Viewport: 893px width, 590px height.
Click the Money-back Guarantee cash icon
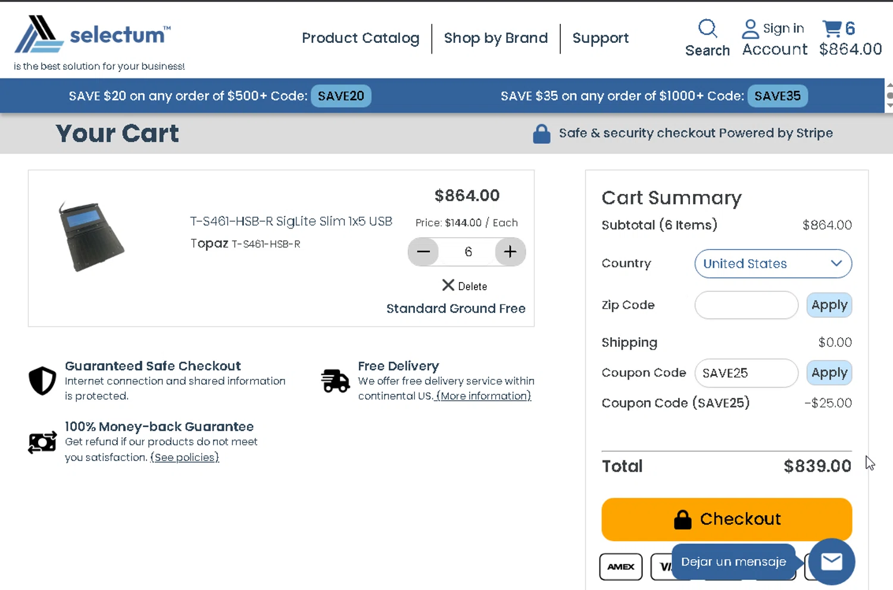coord(42,442)
